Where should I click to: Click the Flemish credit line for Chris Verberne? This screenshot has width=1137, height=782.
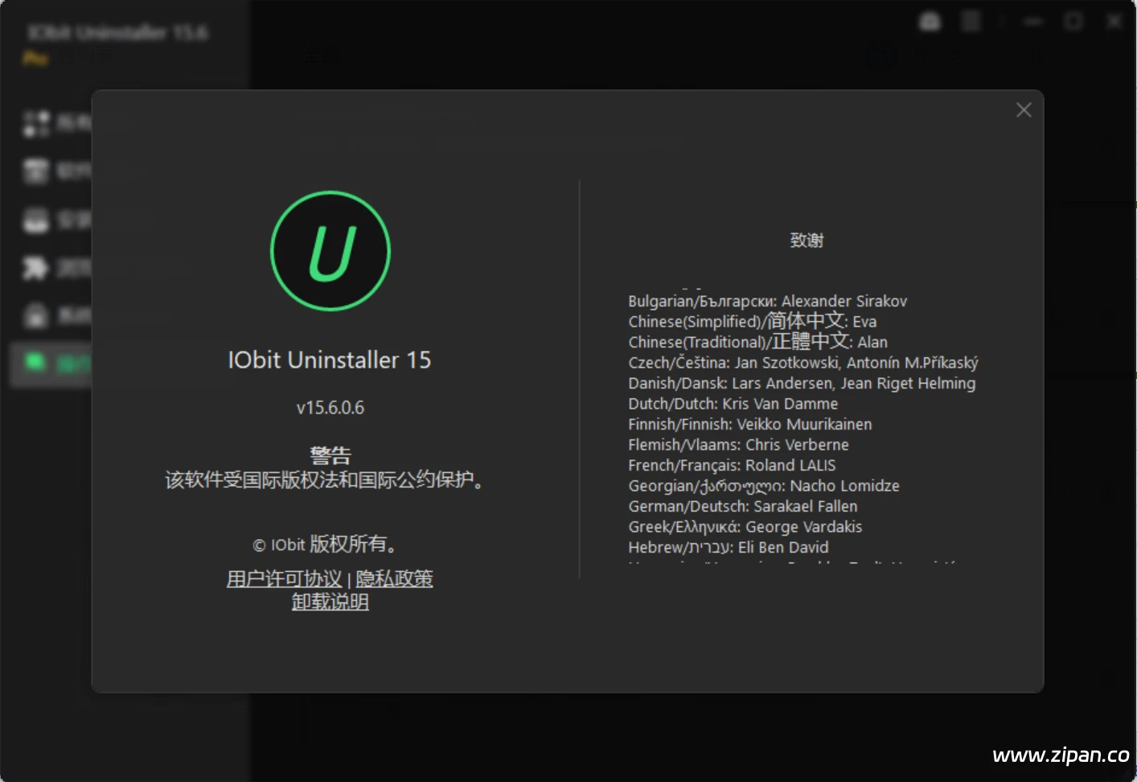tap(738, 445)
